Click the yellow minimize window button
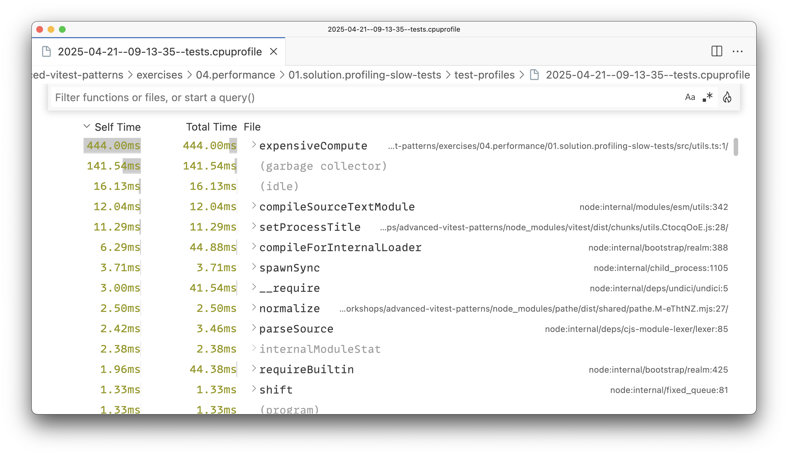The image size is (788, 456). pos(51,29)
